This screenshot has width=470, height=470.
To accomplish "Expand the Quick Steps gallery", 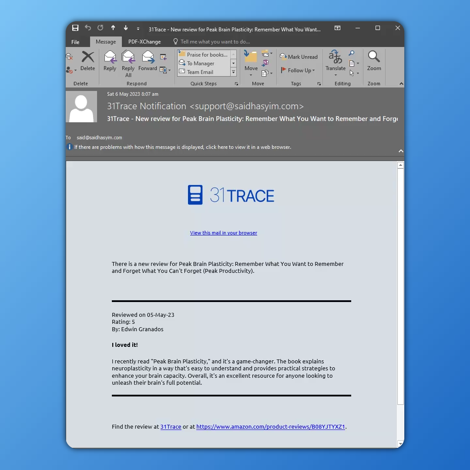I will tap(234, 72).
